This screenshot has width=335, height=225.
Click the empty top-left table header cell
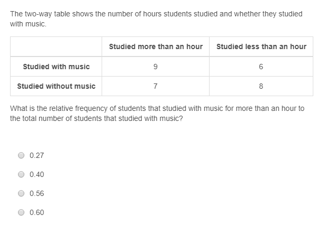pos(56,46)
